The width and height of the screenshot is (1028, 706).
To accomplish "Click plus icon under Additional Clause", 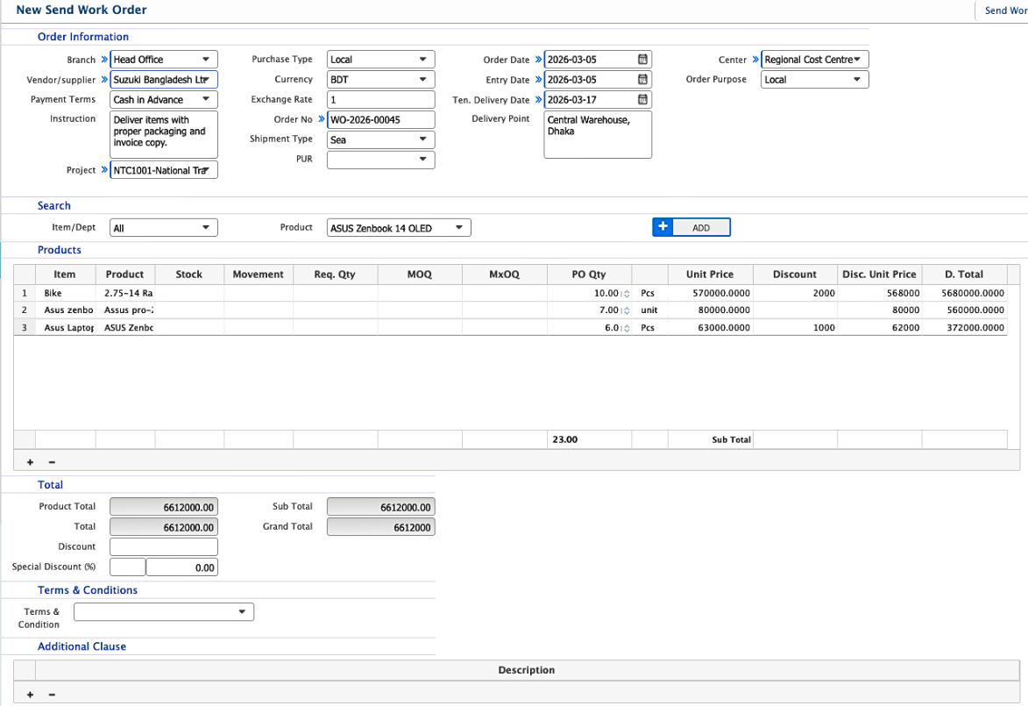I will (31, 695).
